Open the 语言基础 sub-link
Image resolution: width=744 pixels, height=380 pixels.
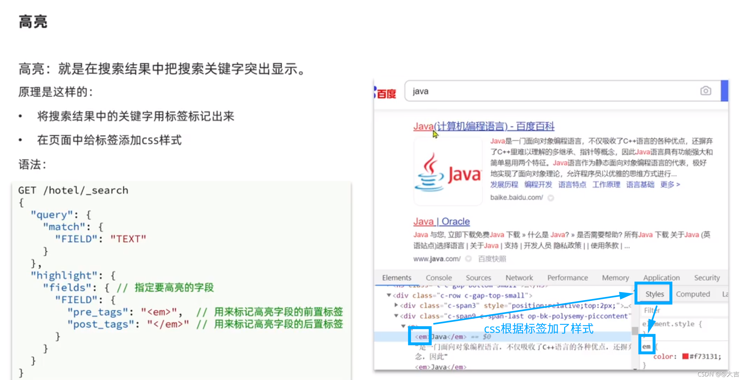point(640,185)
